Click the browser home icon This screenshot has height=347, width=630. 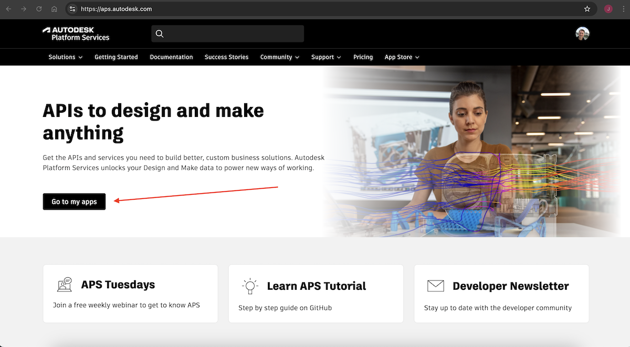(x=54, y=9)
